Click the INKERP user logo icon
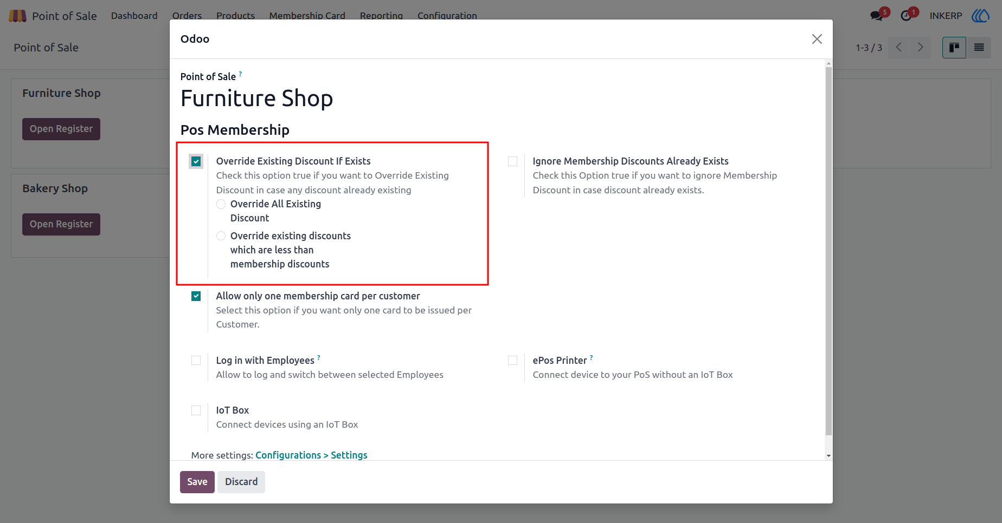The height and width of the screenshot is (523, 1002). [x=980, y=16]
